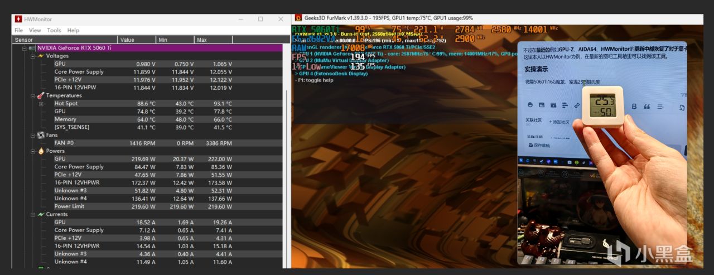Expand the Hot Spot temperature node
The height and width of the screenshot is (275, 714).
41,104
